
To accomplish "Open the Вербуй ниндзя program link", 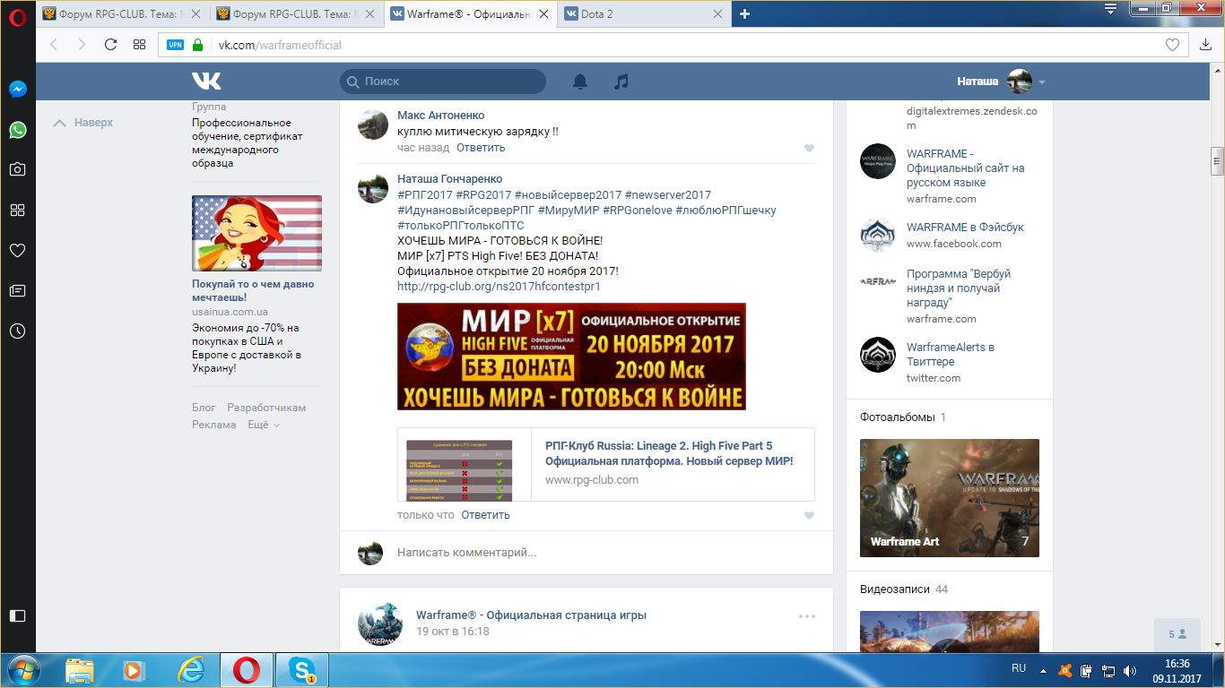I will pos(959,288).
